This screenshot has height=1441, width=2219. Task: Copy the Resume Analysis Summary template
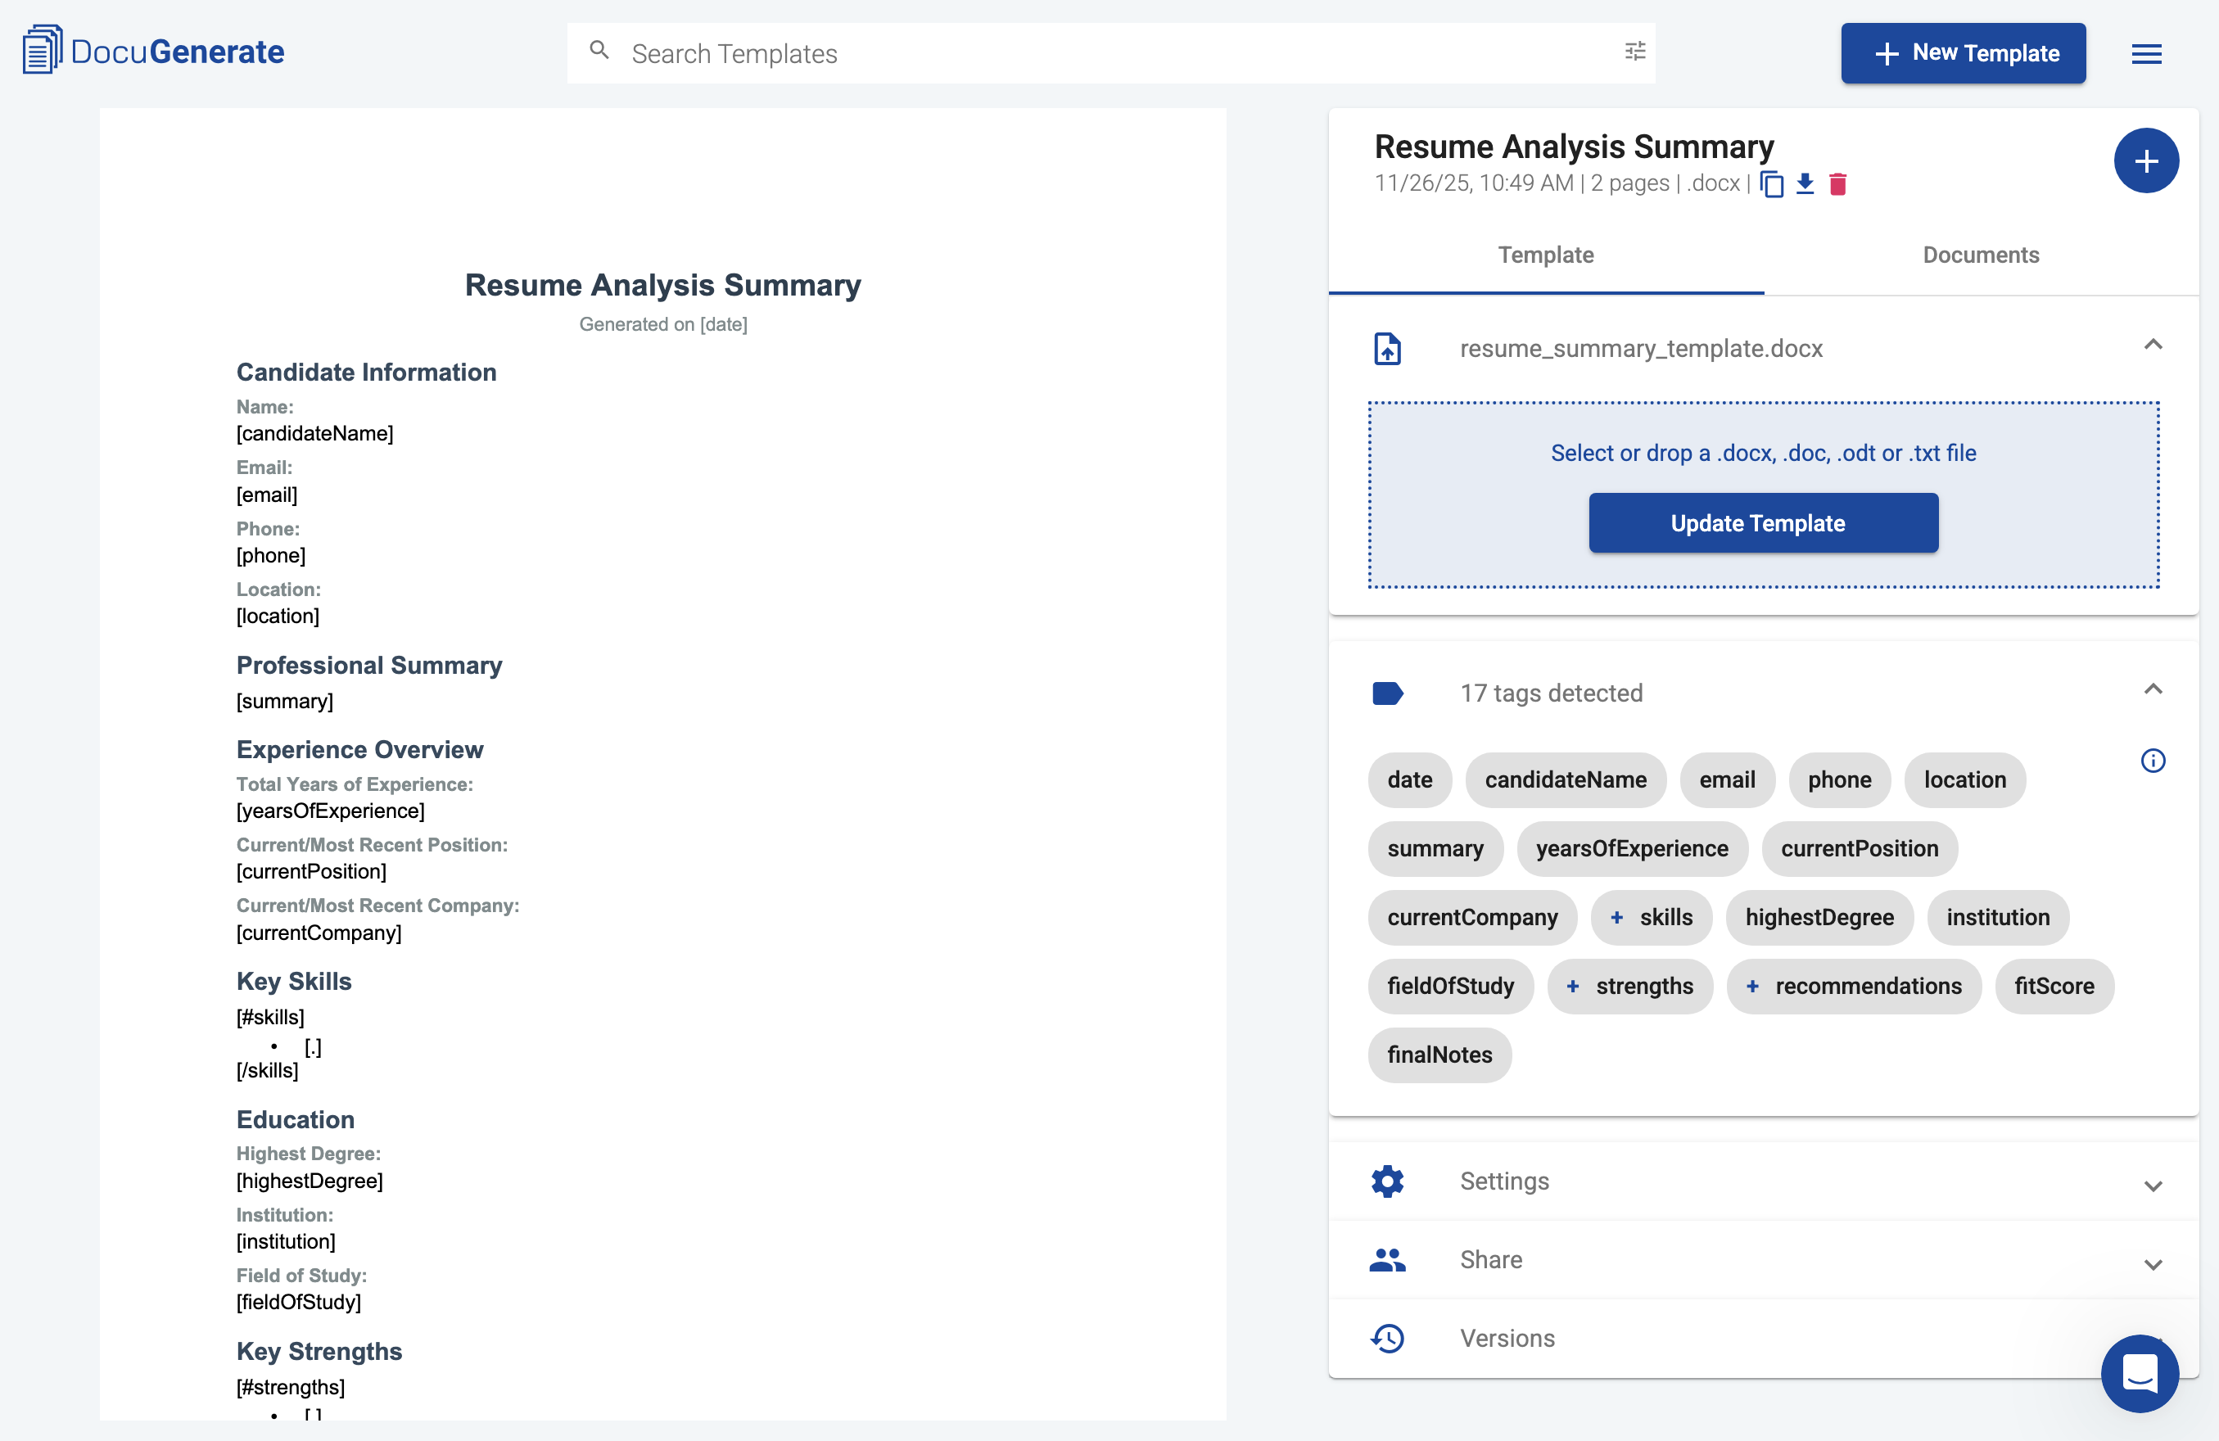tap(1774, 183)
